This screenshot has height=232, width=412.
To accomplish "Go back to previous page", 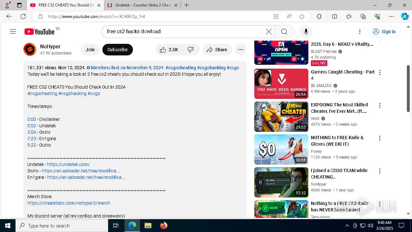I will point(9,16).
